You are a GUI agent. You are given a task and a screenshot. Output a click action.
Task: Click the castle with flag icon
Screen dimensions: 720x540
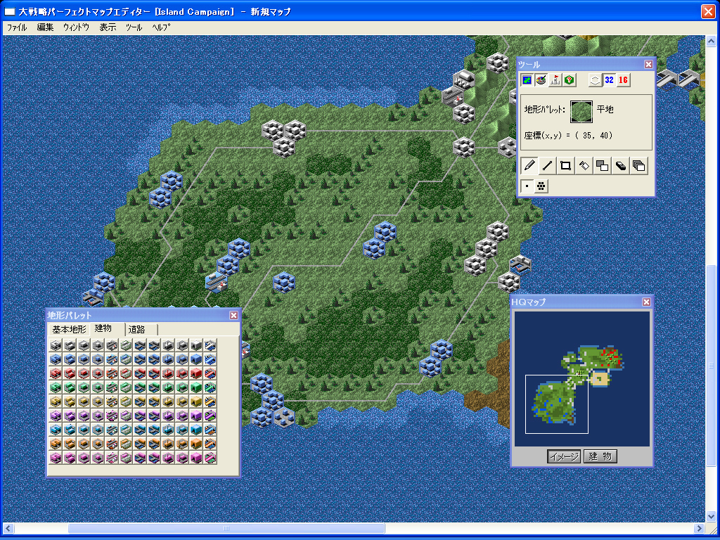555,80
